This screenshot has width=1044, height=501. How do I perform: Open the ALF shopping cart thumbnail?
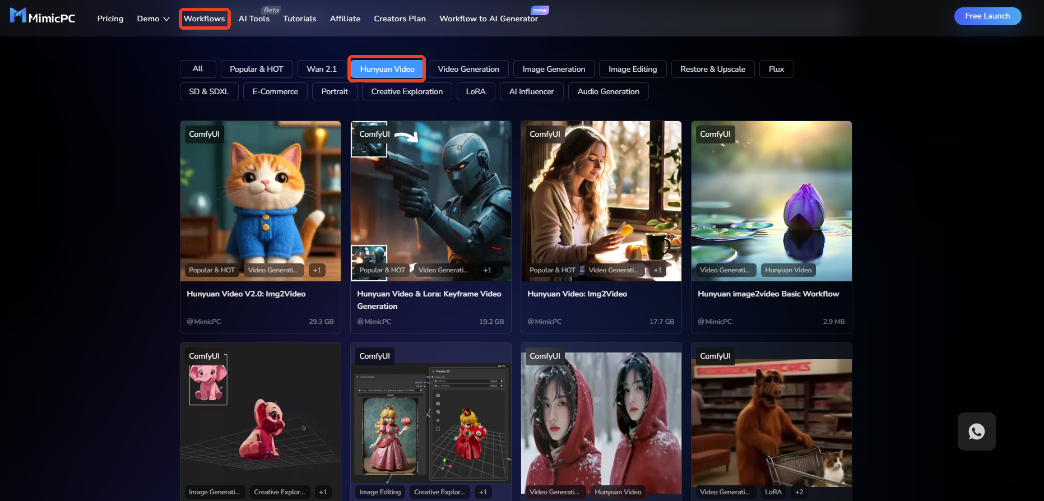(x=772, y=422)
